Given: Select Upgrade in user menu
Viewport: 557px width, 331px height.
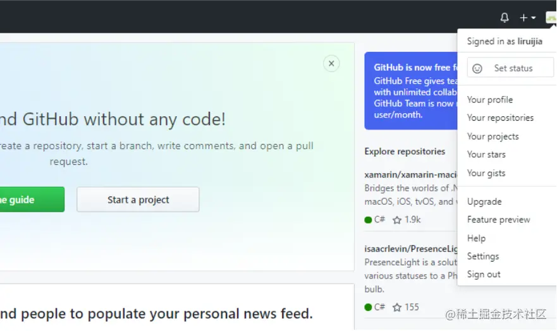Looking at the screenshot, I should (484, 202).
